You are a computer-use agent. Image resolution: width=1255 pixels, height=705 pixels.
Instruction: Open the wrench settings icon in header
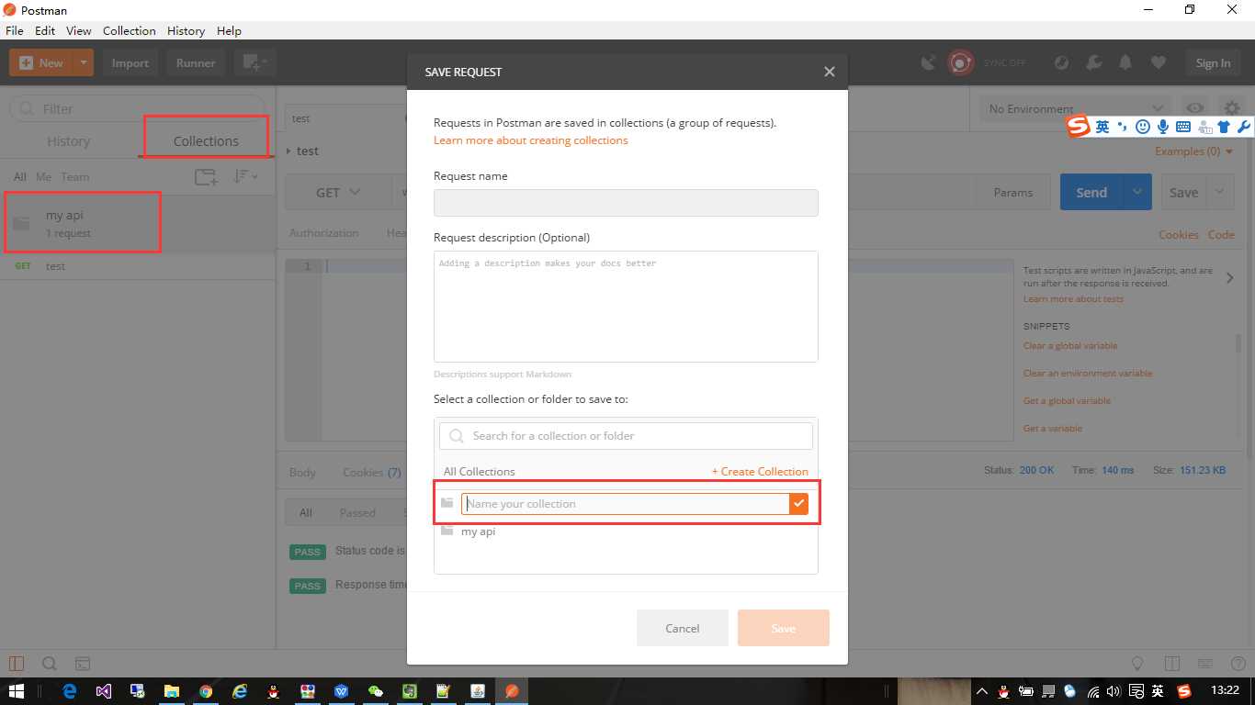point(1093,62)
